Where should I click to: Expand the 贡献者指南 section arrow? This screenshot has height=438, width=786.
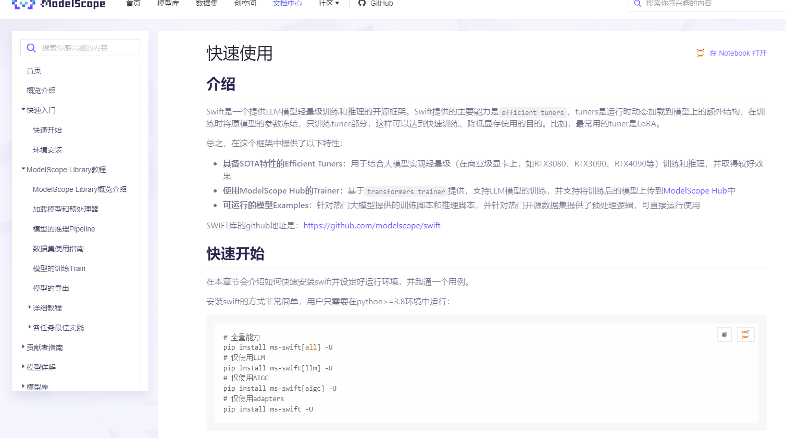pyautogui.click(x=23, y=347)
